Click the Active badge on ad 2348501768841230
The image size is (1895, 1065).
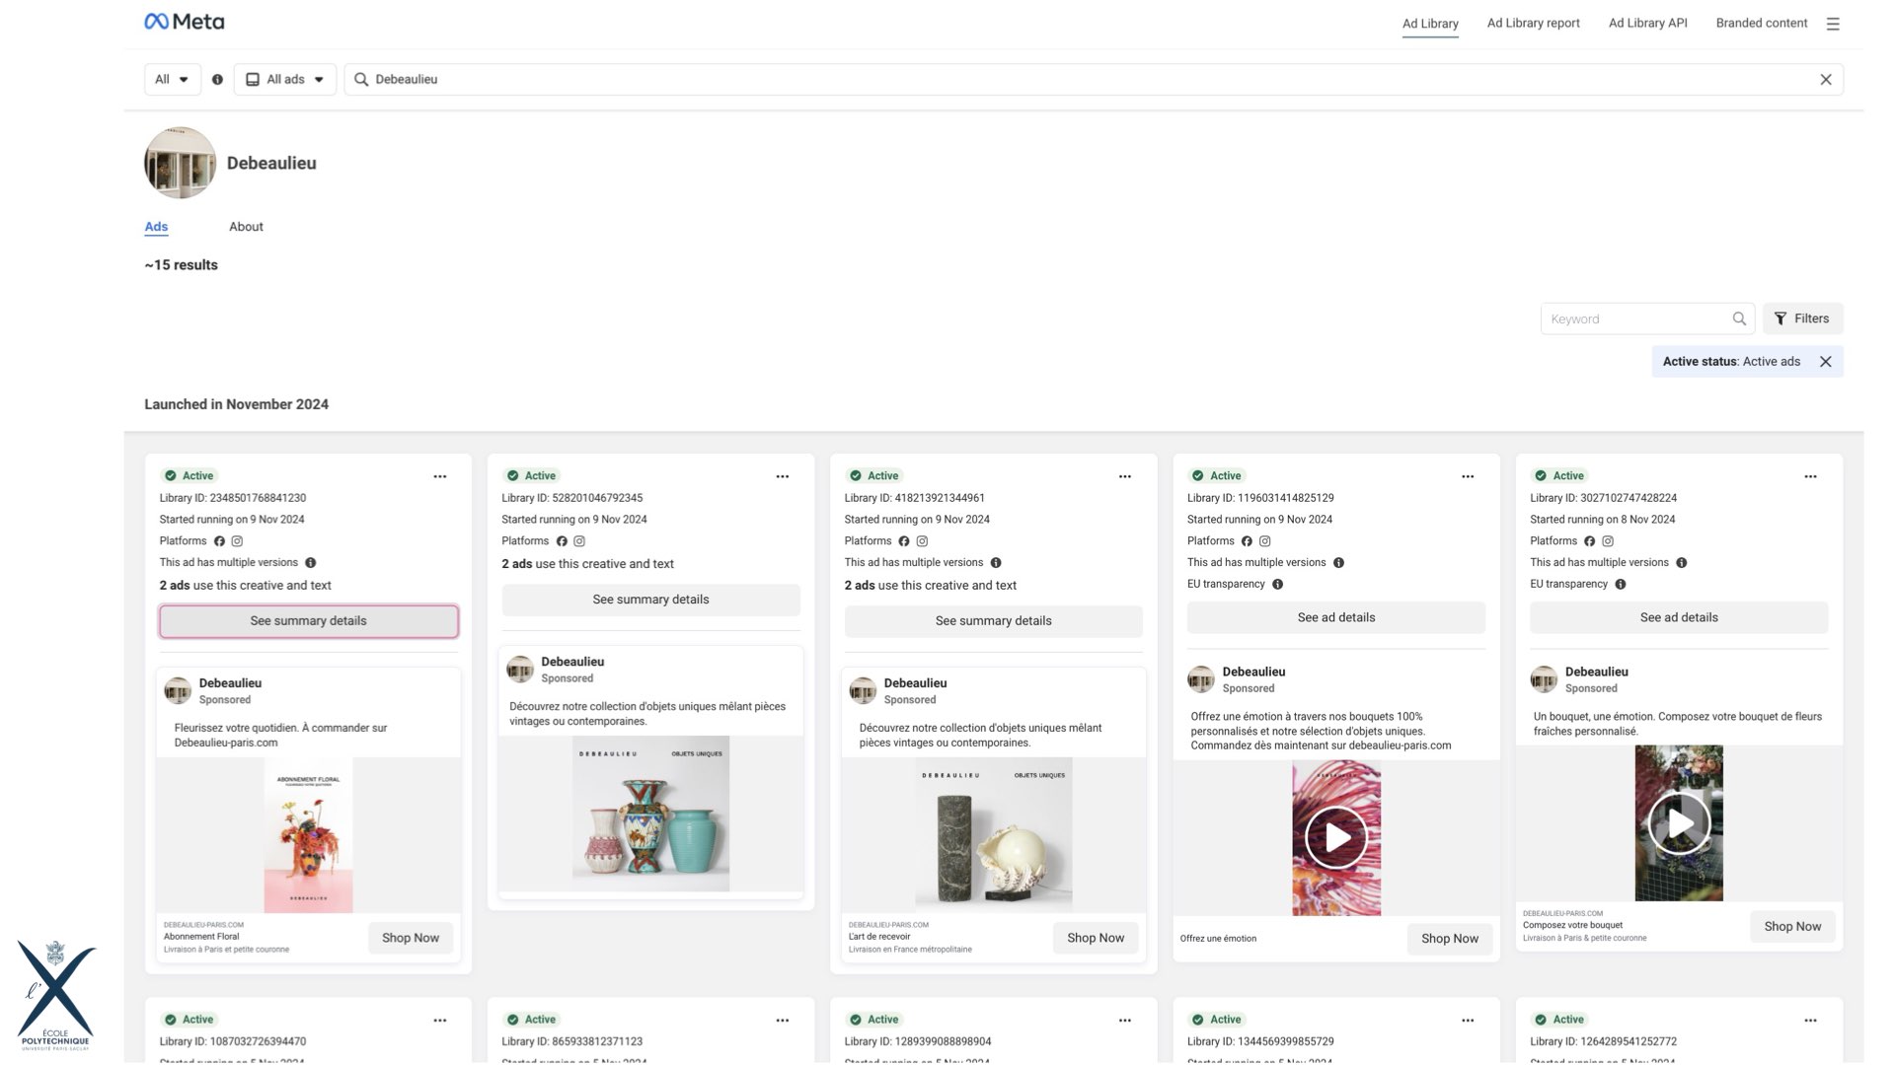[189, 476]
